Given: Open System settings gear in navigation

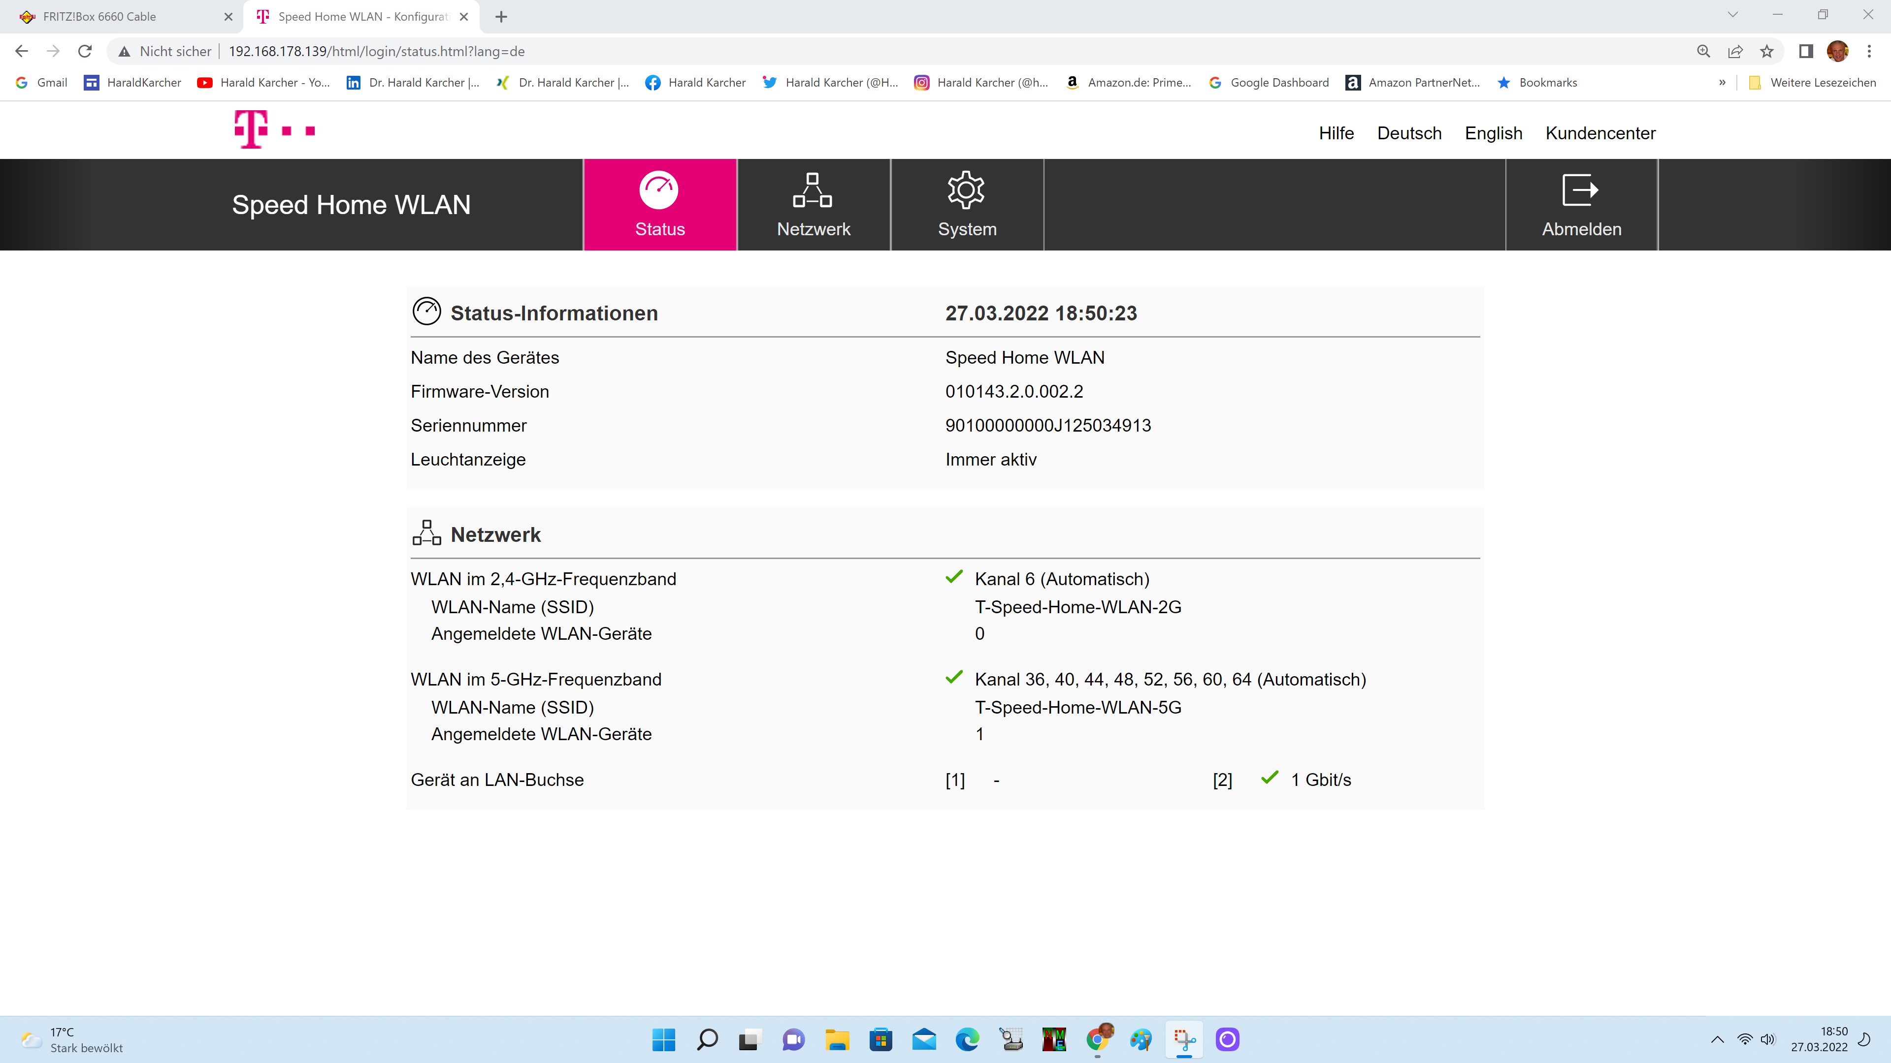Looking at the screenshot, I should 966,191.
